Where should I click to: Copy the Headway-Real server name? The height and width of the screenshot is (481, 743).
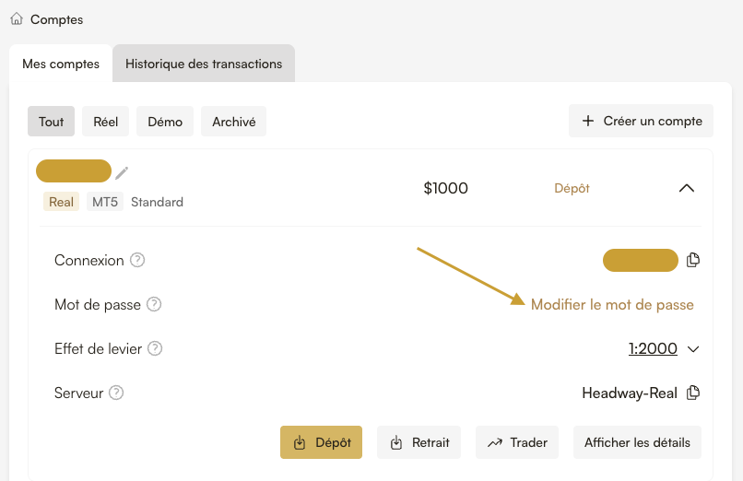(693, 393)
